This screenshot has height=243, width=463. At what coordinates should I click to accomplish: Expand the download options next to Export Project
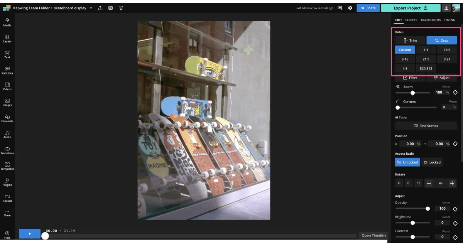pyautogui.click(x=446, y=8)
